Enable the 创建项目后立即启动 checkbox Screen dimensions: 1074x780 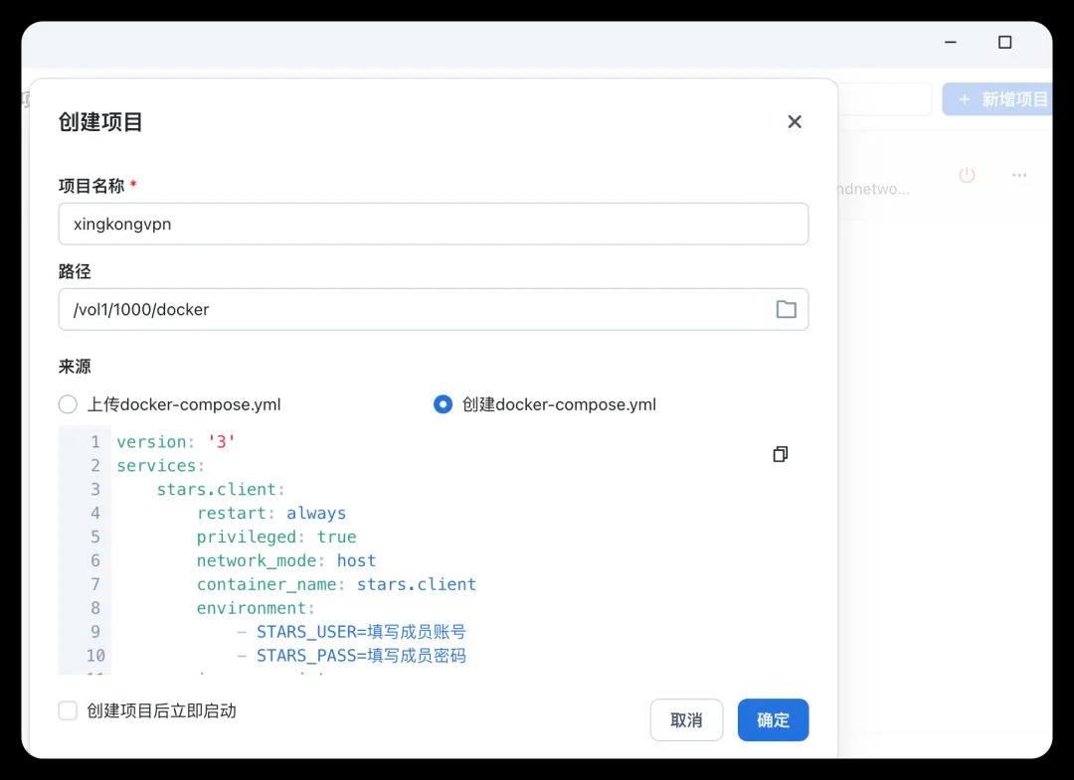68,710
